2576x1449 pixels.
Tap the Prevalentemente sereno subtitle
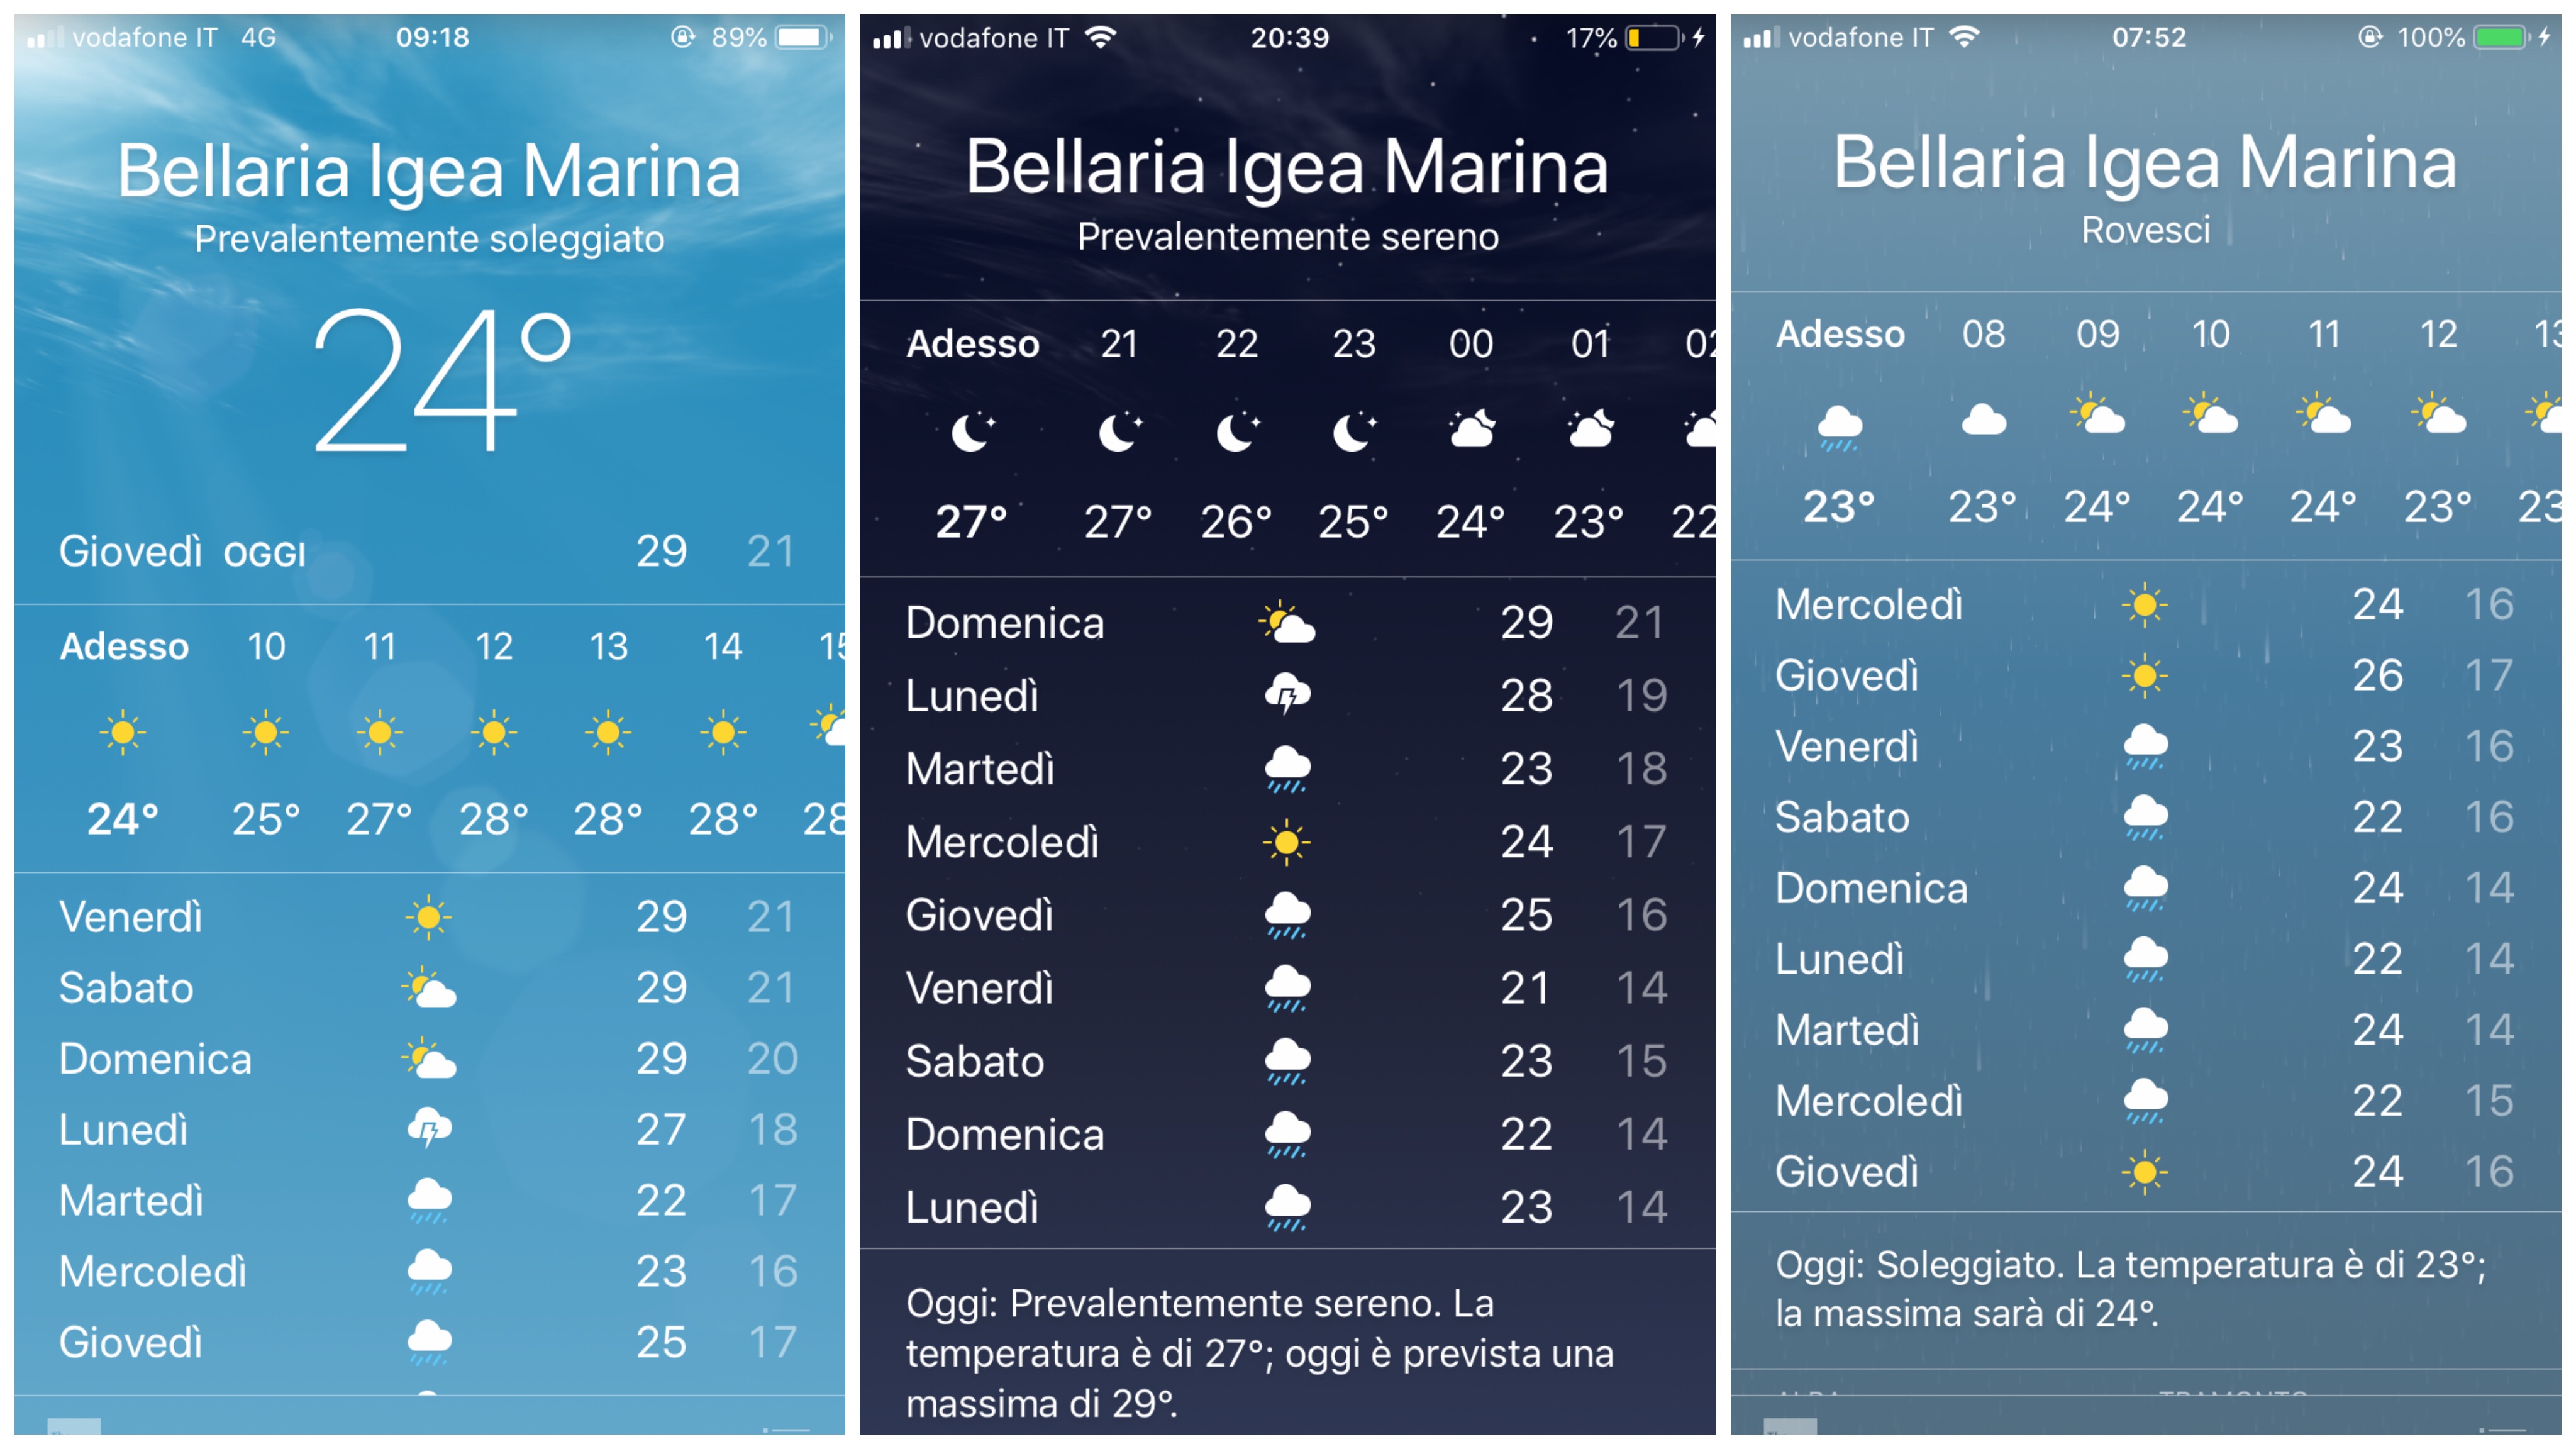pos(1287,237)
